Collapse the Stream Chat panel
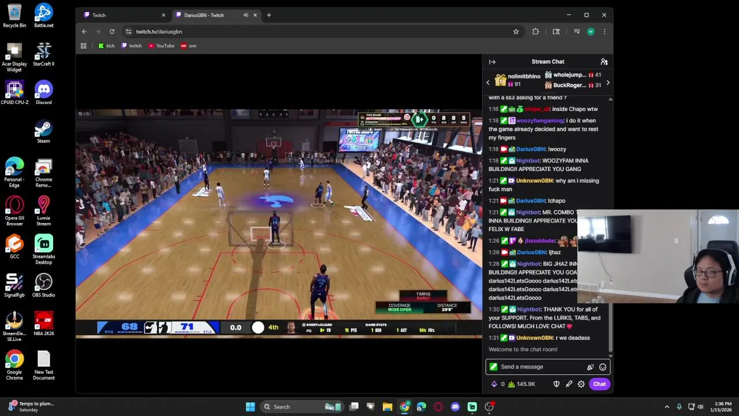This screenshot has width=739, height=416. (492, 62)
